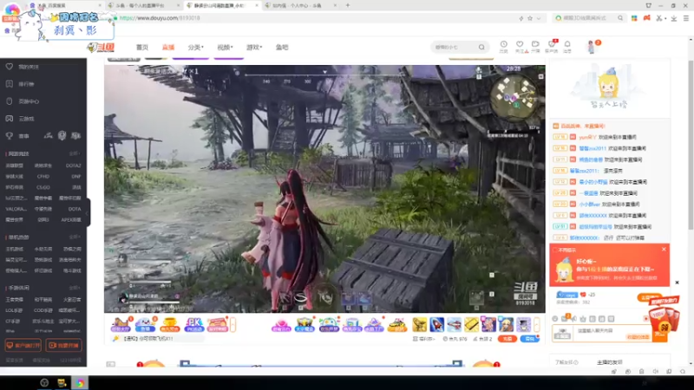Click the emoji icon in chat toolbar

555,318
